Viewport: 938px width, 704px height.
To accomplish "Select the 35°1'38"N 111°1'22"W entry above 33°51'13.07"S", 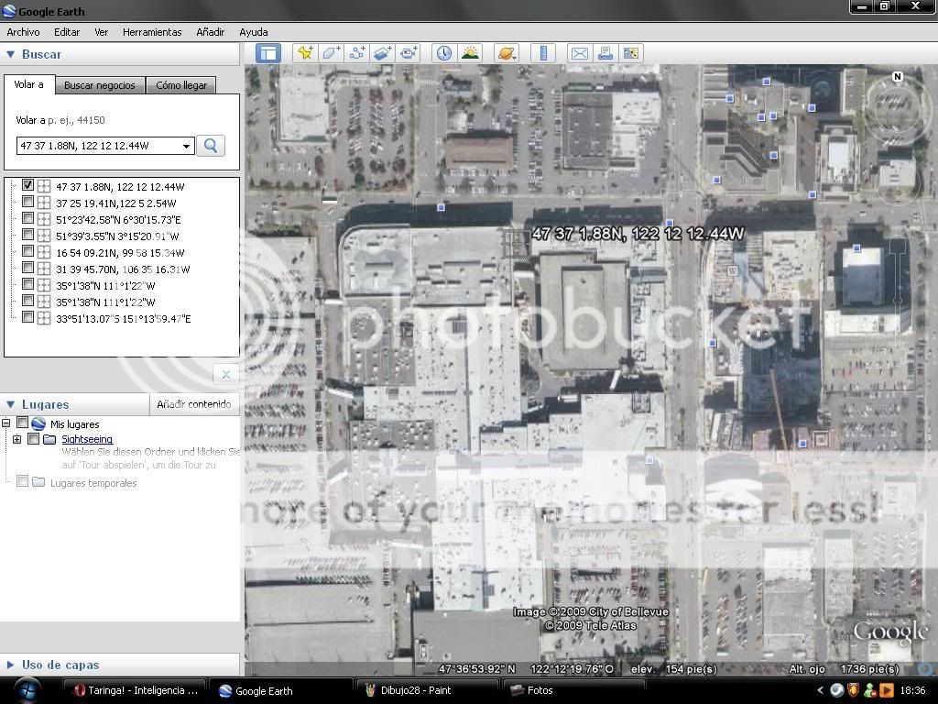I will click(105, 302).
